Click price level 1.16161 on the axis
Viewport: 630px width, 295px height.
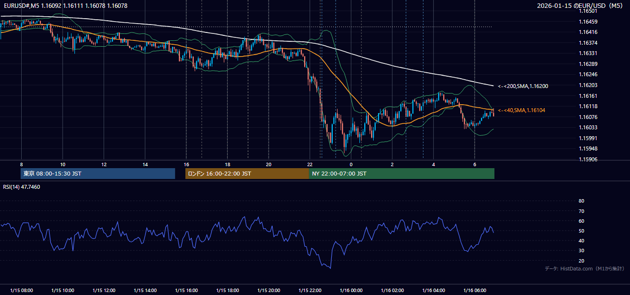588,96
